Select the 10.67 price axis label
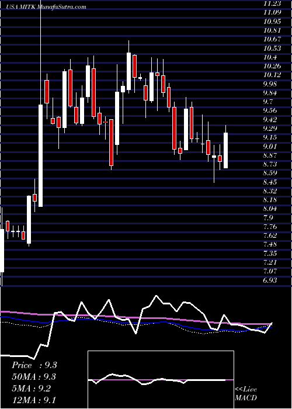This screenshot has height=409, width=292. click(272, 39)
